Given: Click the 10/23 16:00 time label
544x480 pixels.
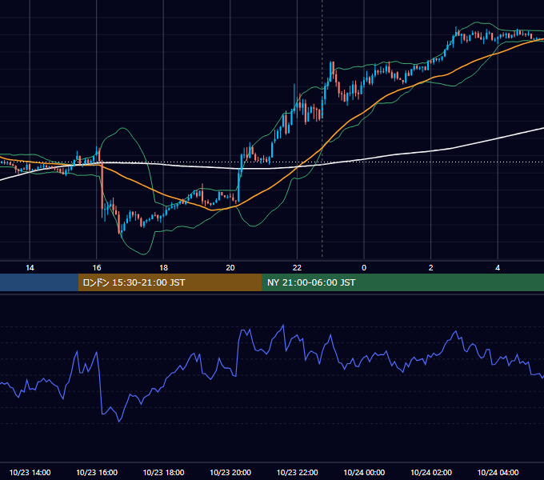Looking at the screenshot, I should click(x=97, y=472).
